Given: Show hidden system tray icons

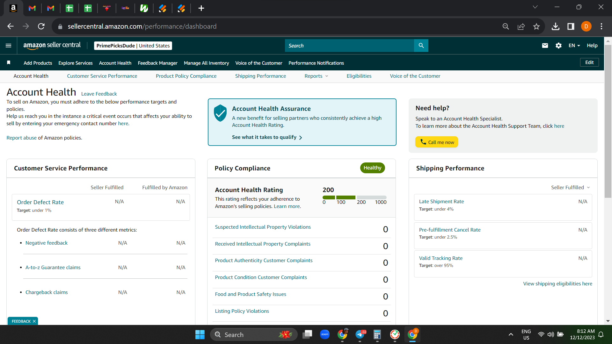Looking at the screenshot, I should point(511,334).
